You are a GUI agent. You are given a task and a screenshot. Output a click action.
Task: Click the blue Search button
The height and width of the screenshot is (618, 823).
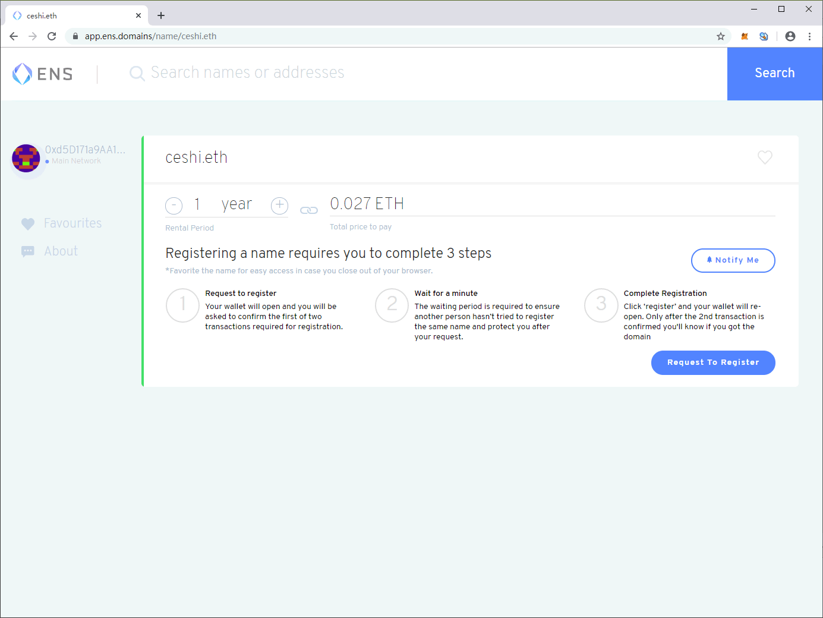(775, 74)
